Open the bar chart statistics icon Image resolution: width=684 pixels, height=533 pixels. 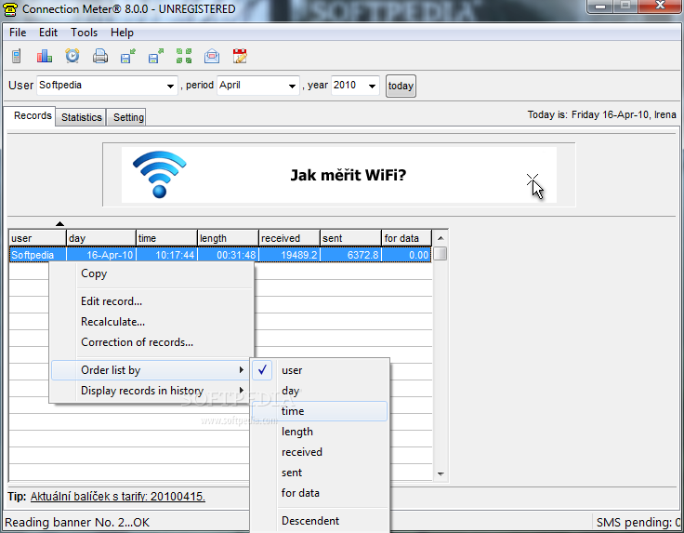click(x=45, y=56)
